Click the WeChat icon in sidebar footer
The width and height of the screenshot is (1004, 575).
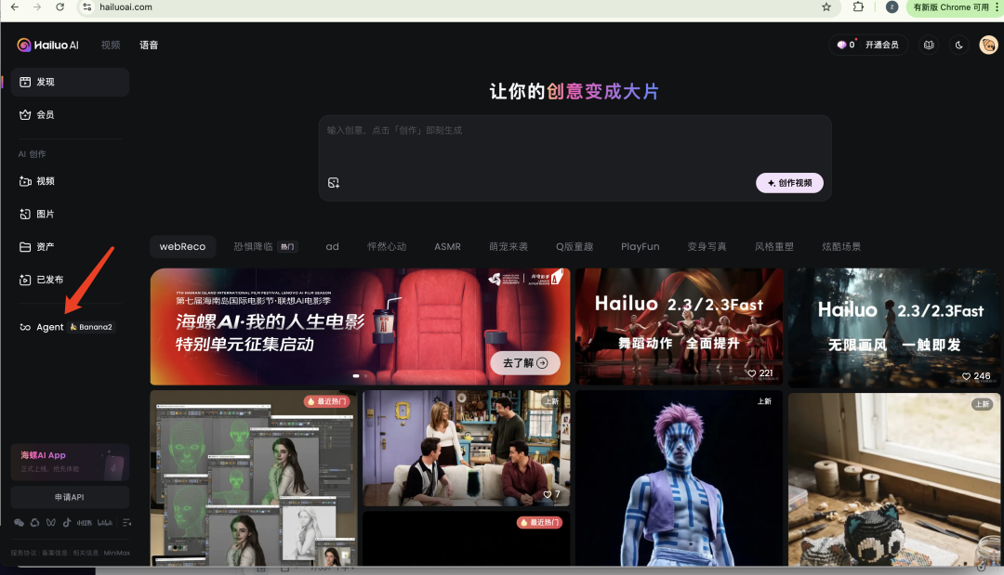pyautogui.click(x=20, y=523)
